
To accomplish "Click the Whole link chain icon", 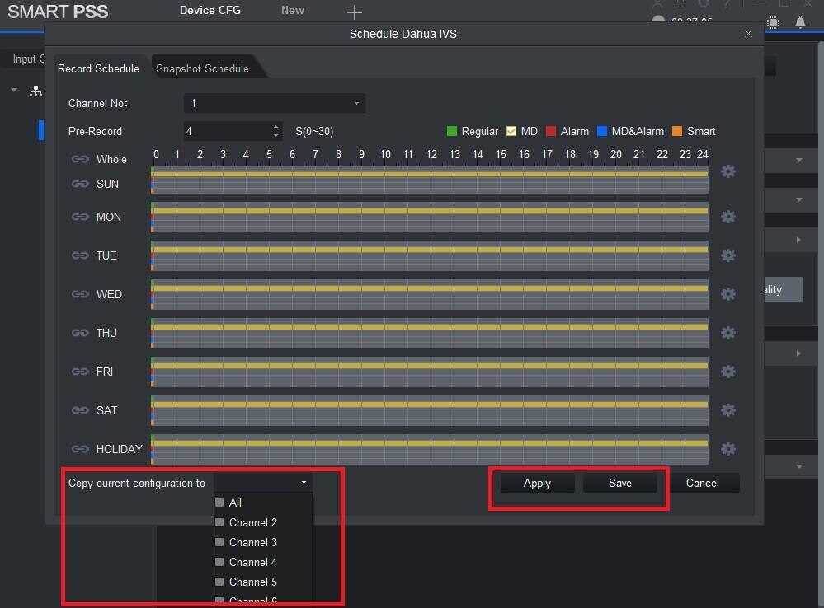I will coord(80,159).
